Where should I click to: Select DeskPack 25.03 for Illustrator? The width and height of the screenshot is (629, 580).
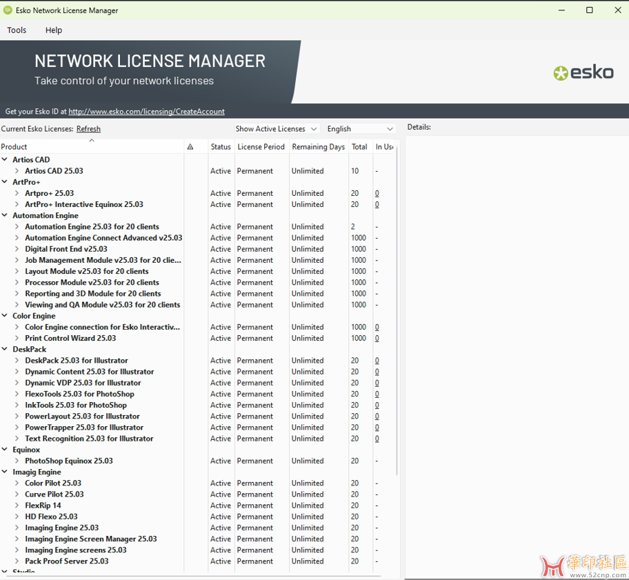pos(77,361)
